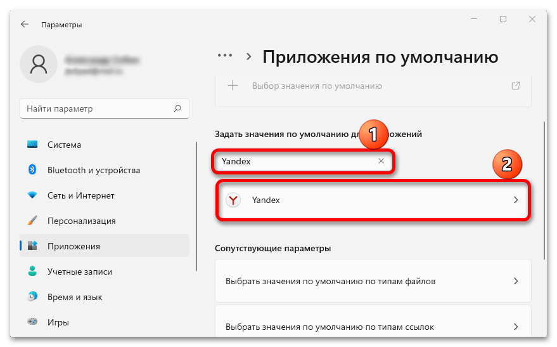Expand the Yandex app entry chevron
Screen dimensions: 557x347
click(x=516, y=200)
